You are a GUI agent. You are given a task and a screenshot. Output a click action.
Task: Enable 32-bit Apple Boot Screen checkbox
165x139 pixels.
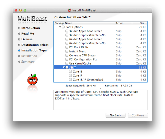coord(67,31)
